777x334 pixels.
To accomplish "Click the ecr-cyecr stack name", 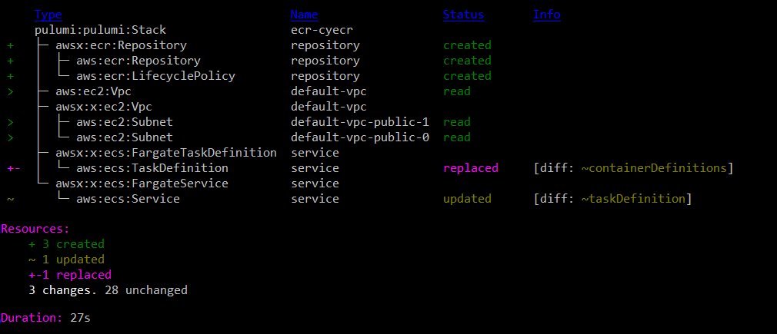I will tap(322, 30).
